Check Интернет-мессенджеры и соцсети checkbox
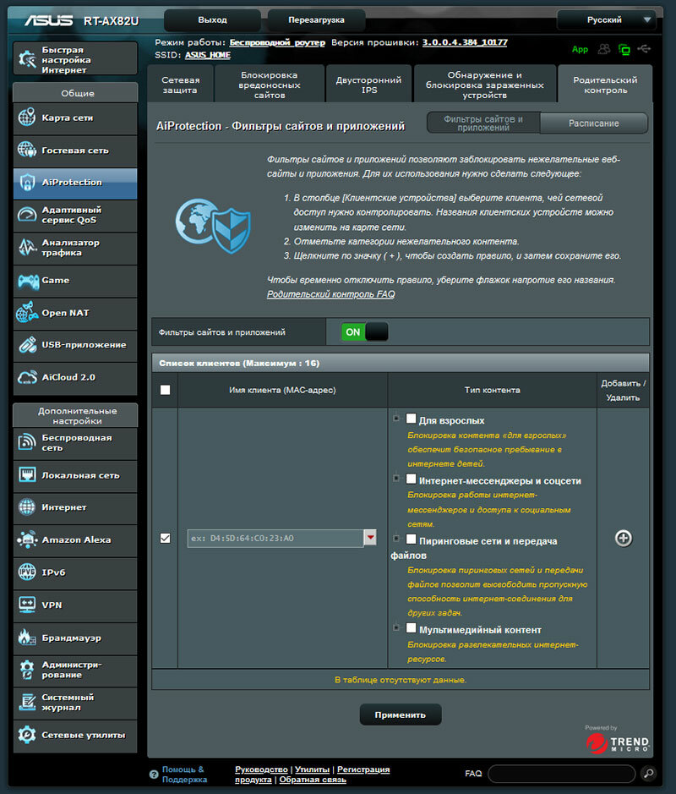The image size is (676, 794). click(x=411, y=479)
